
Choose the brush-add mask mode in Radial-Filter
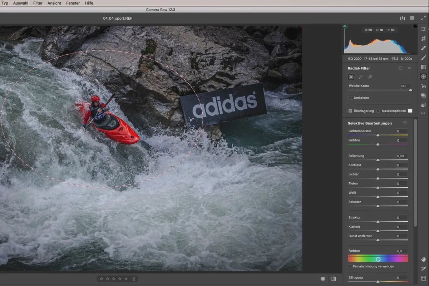tap(361, 77)
